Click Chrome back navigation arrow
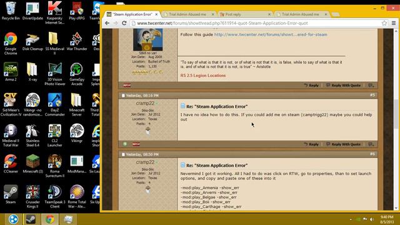Screen dimensions: 400x225 click(107, 23)
